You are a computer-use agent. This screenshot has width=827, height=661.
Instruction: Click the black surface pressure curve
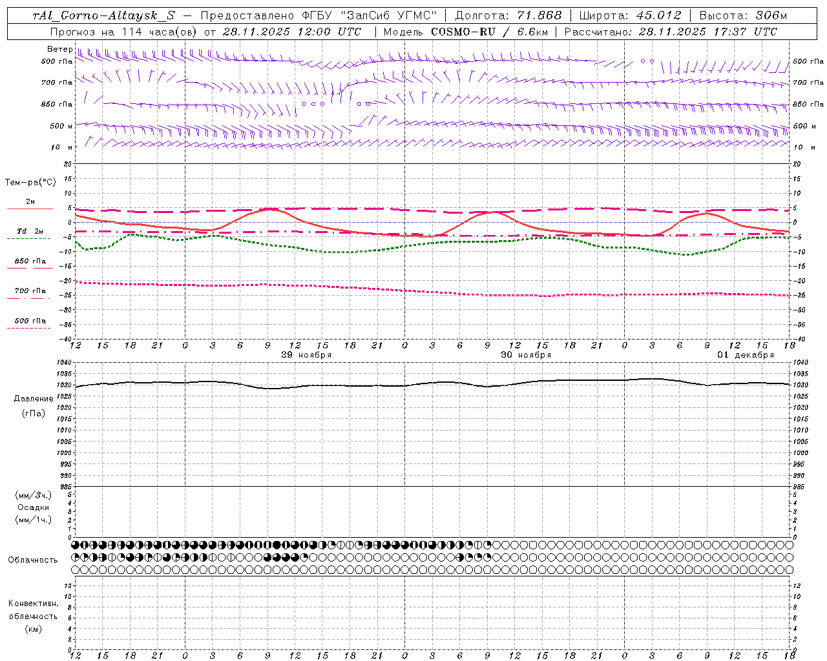433,383
